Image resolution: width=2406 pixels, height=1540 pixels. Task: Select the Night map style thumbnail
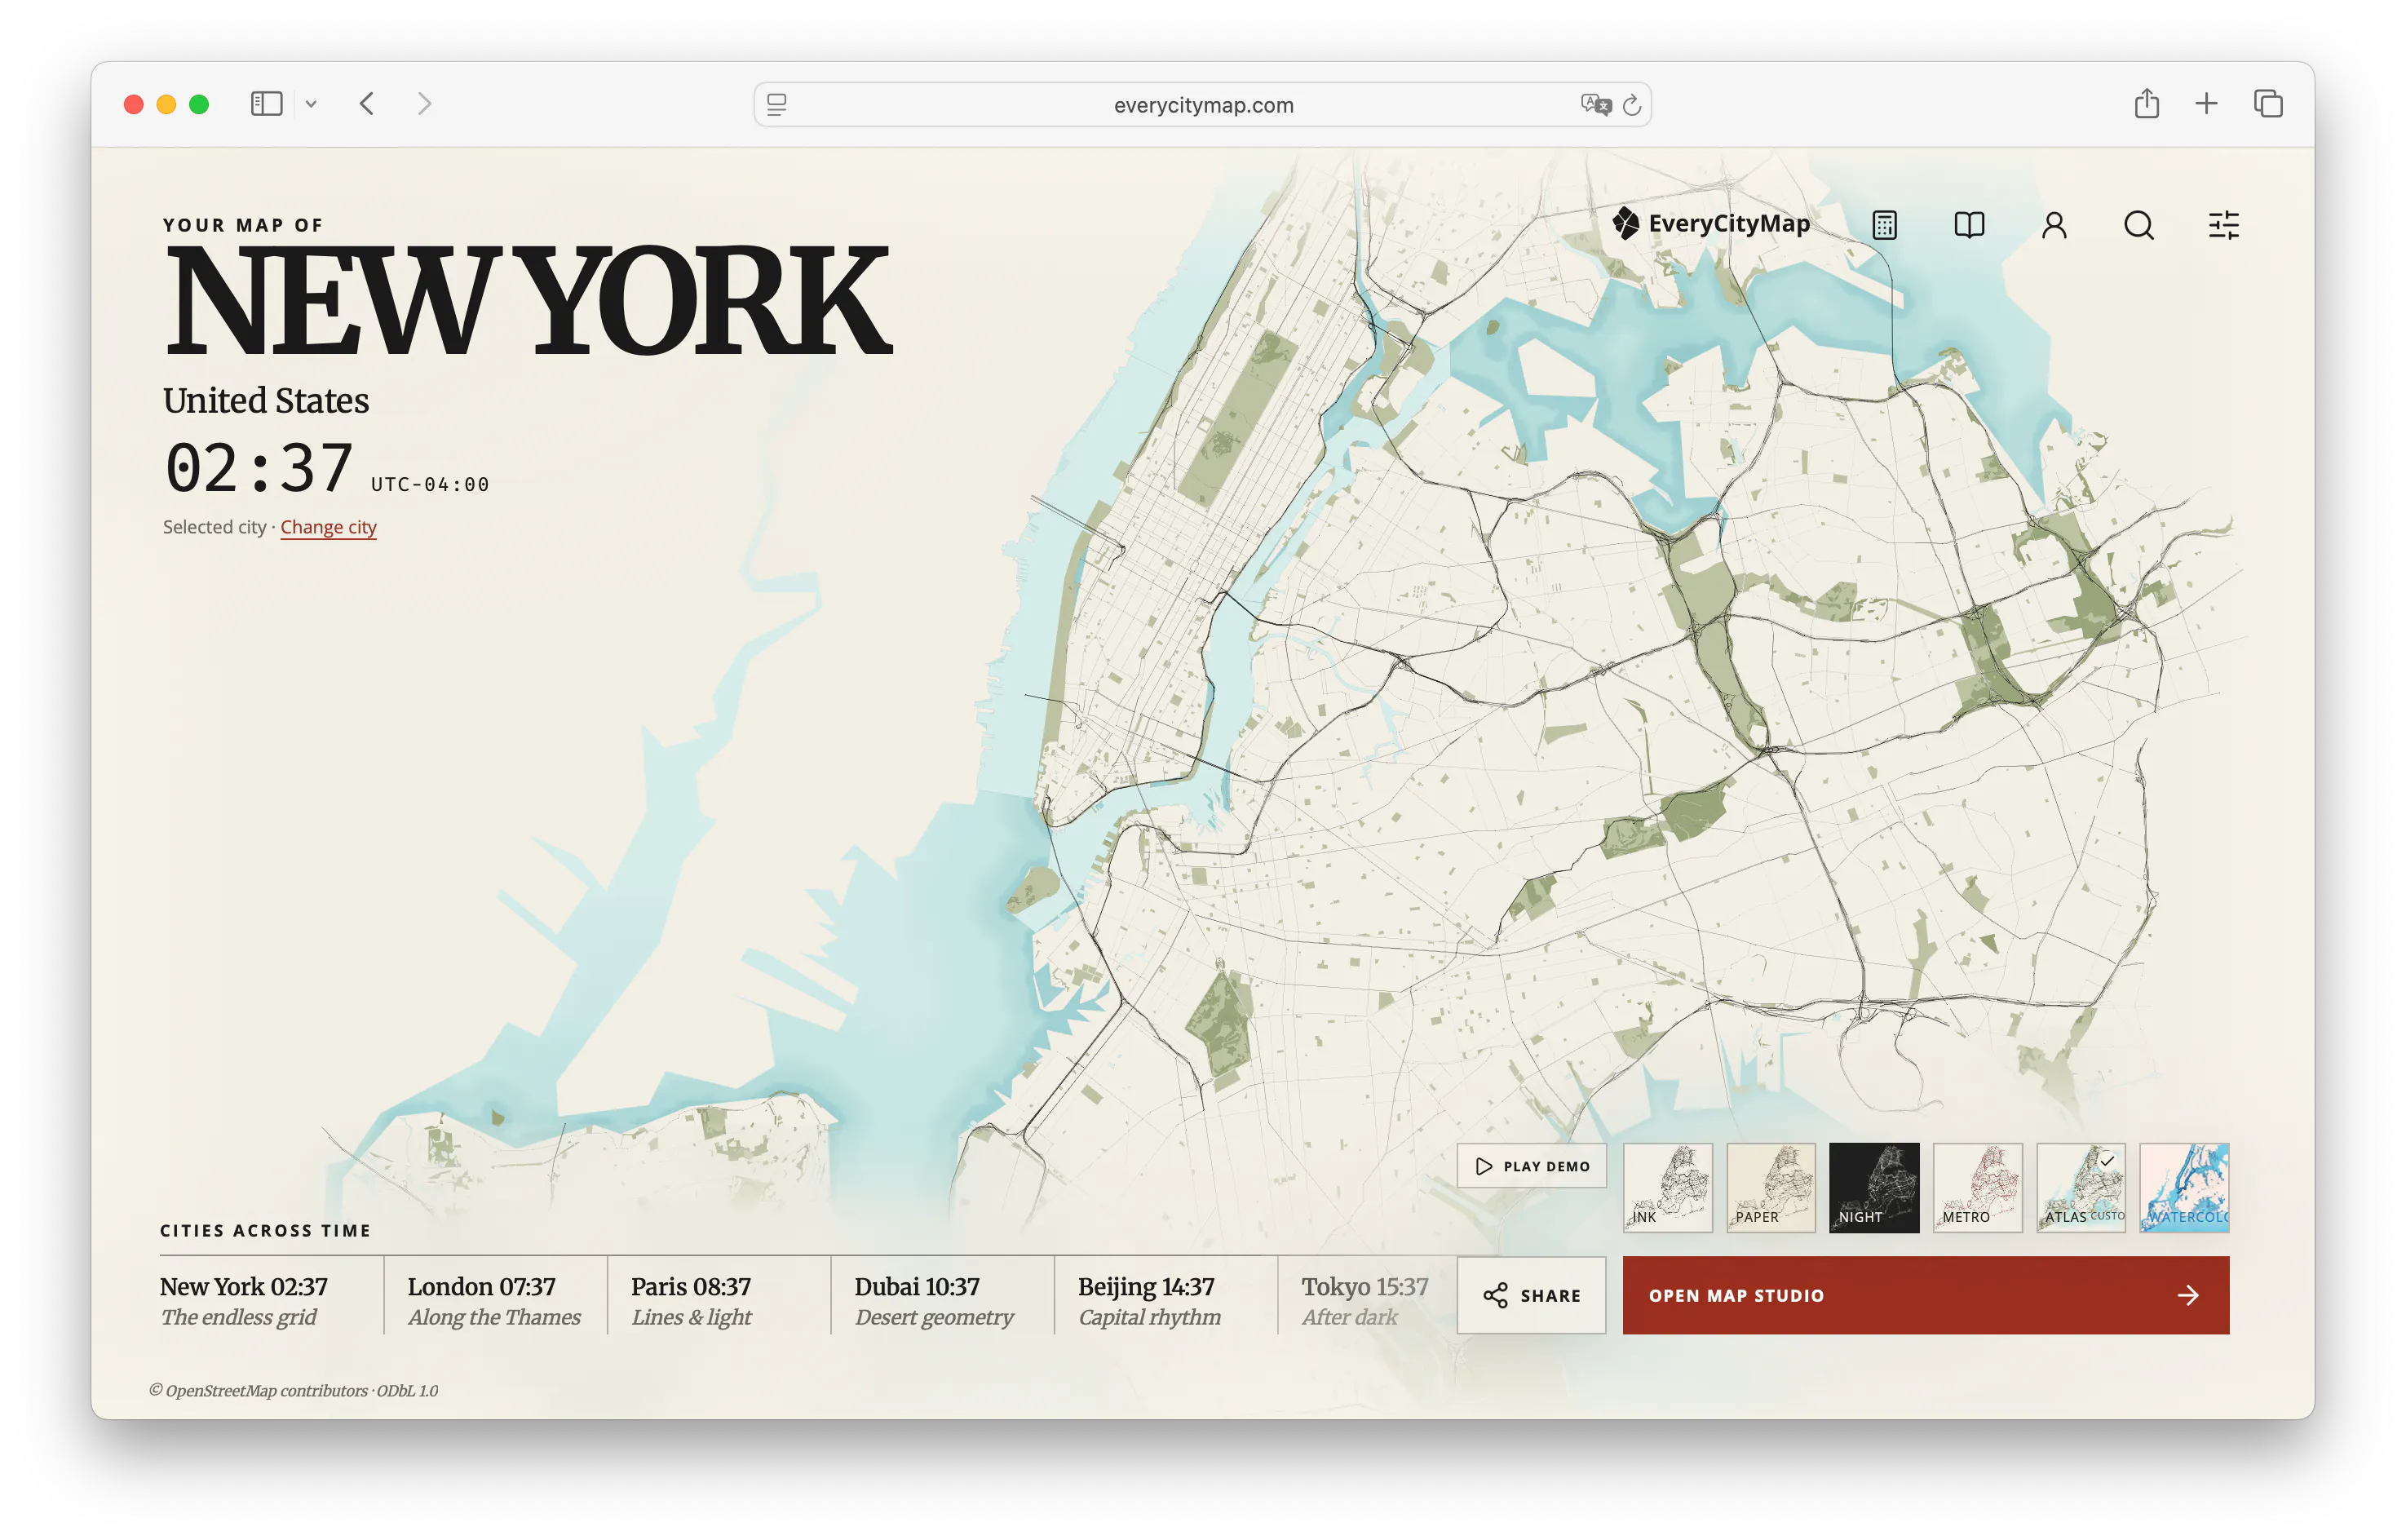(x=1874, y=1188)
